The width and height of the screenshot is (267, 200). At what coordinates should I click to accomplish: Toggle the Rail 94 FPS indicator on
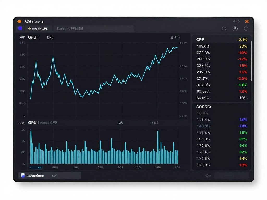(39, 28)
